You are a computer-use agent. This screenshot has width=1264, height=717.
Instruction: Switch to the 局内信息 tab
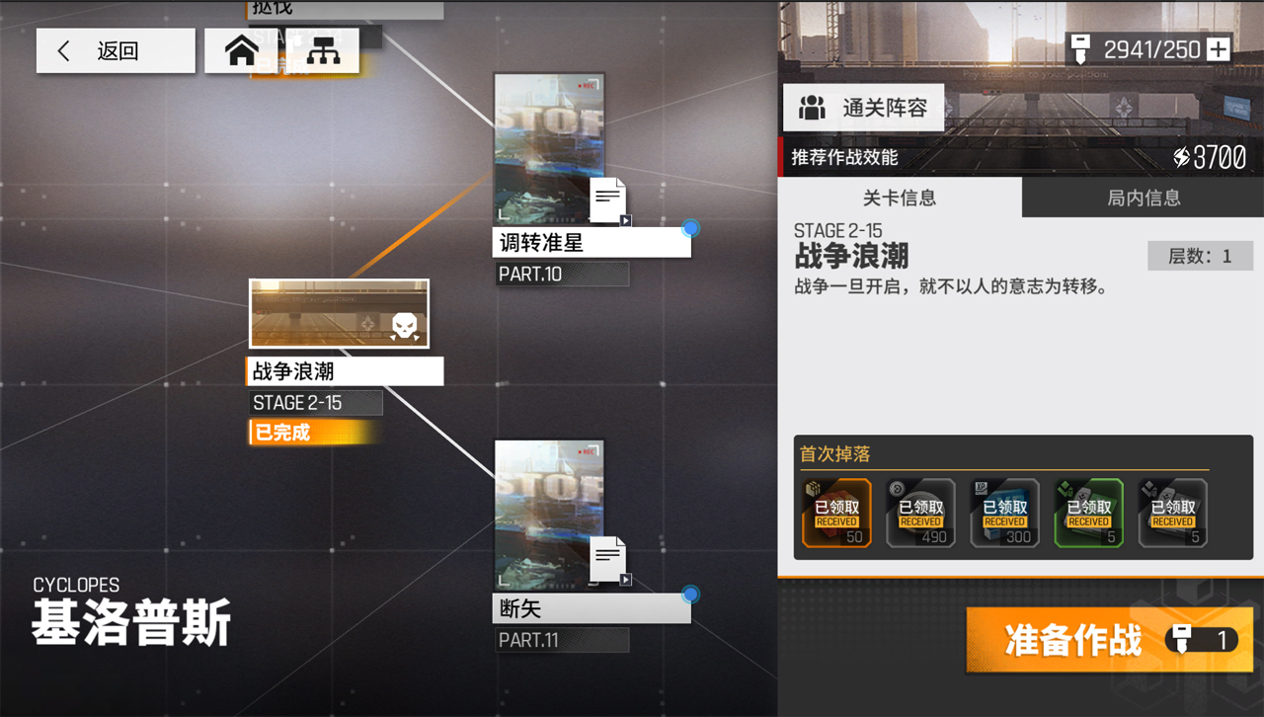click(1144, 198)
